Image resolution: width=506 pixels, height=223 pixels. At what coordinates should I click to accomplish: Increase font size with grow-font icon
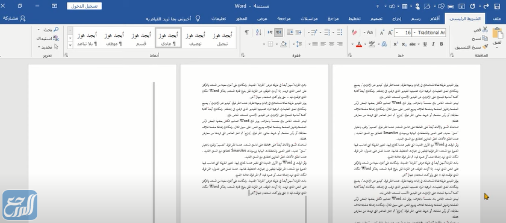(x=390, y=33)
